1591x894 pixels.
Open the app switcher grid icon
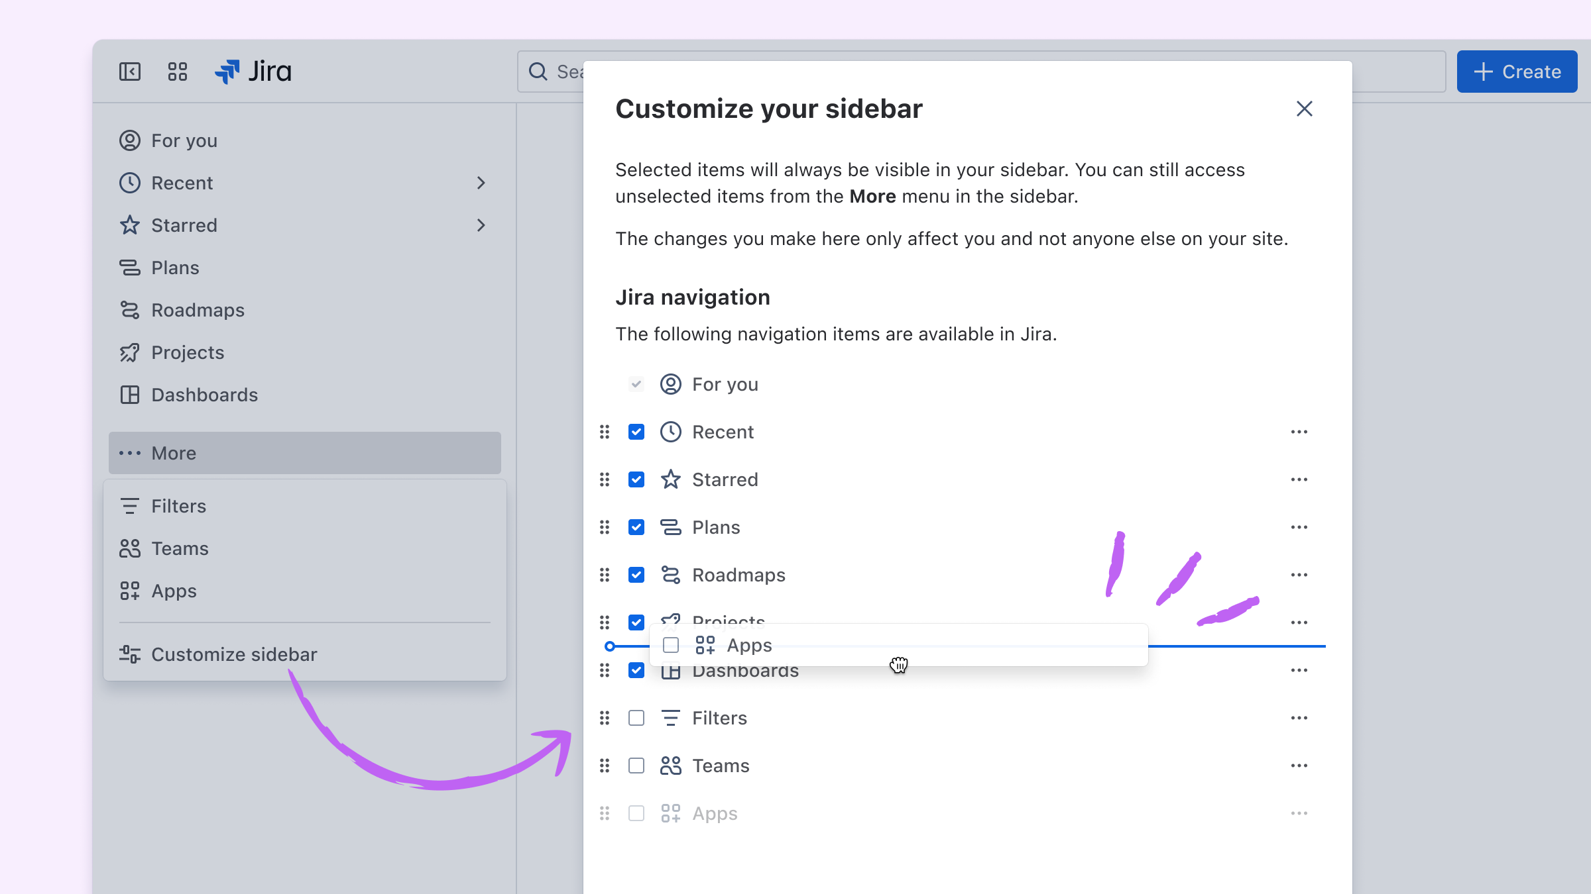tap(178, 72)
